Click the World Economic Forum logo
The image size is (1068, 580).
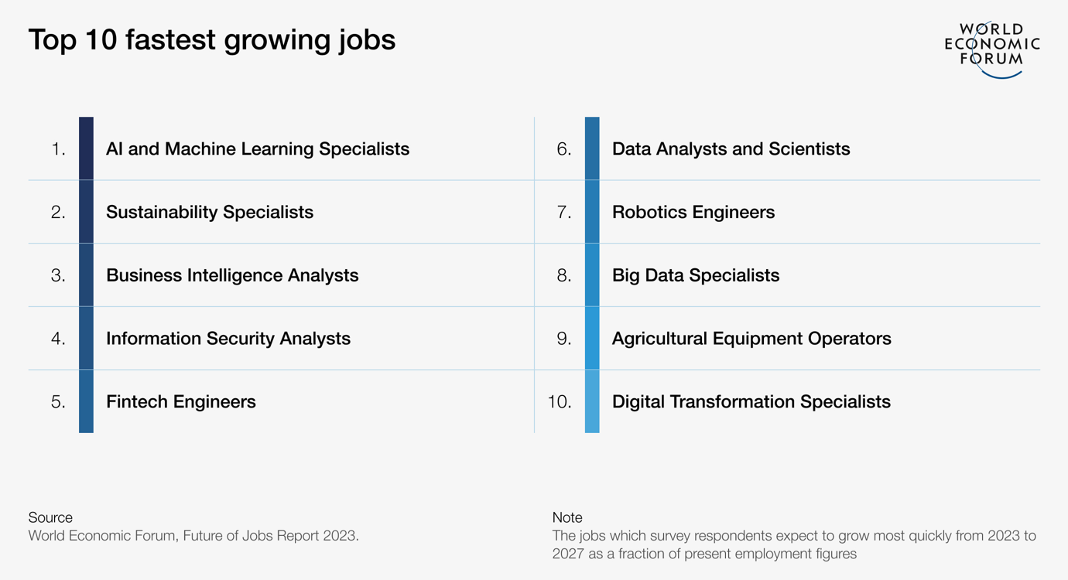point(992,50)
